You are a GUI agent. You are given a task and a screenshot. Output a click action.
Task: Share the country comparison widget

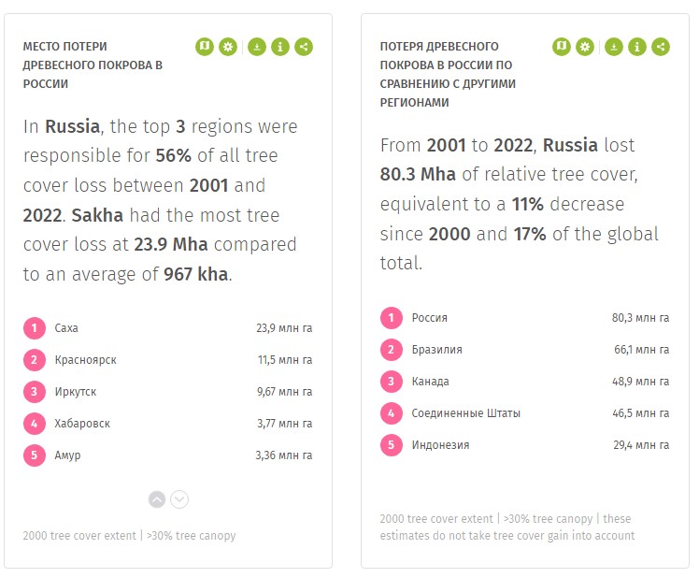click(x=660, y=47)
